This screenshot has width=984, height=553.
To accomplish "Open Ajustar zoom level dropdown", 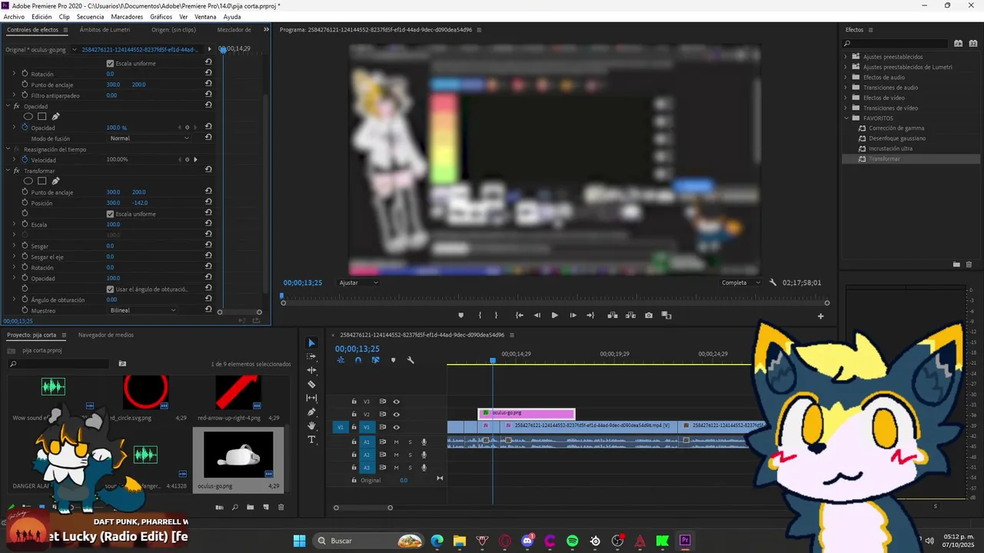I will (359, 283).
